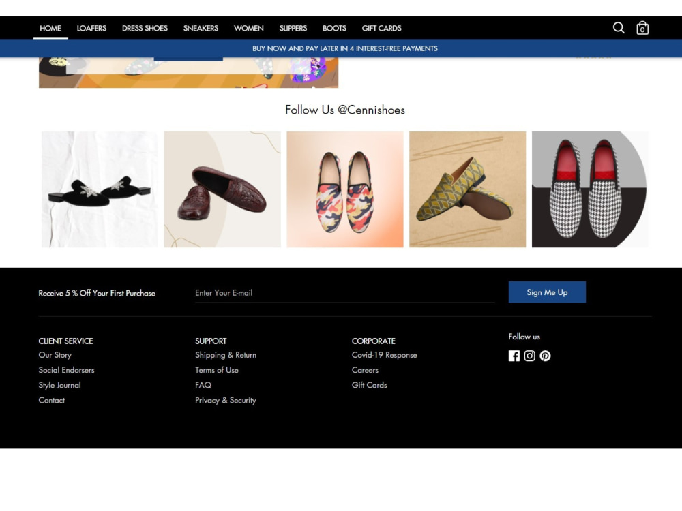
Task: Open the SNEAKERS menu
Action: coord(201,28)
